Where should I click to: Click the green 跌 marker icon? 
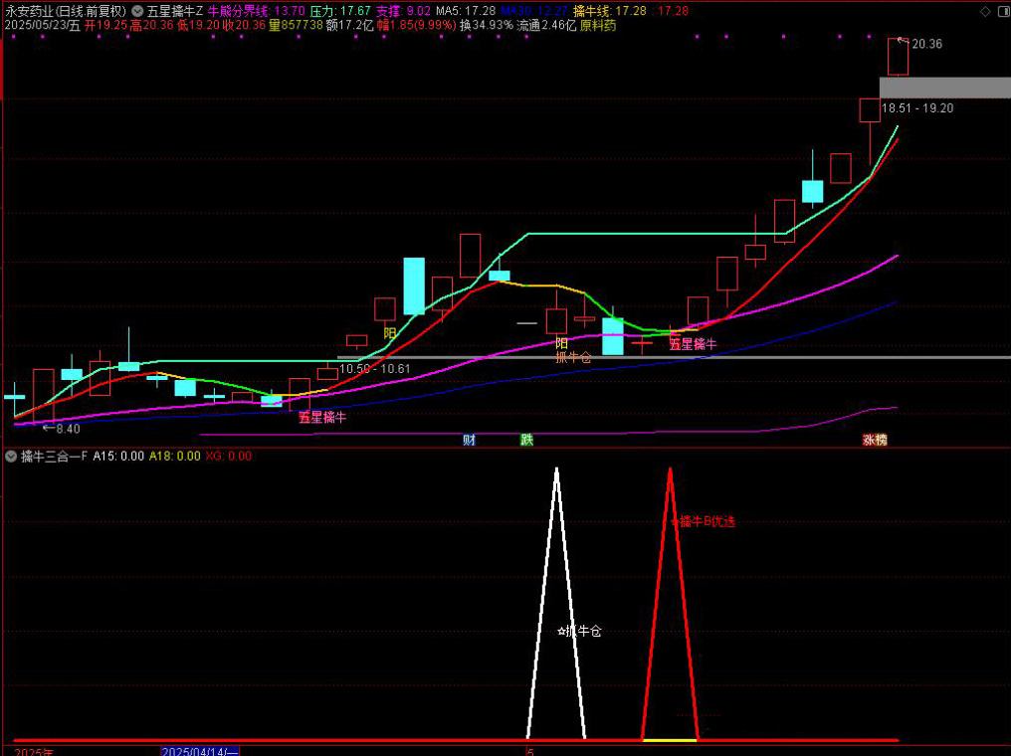(x=526, y=440)
